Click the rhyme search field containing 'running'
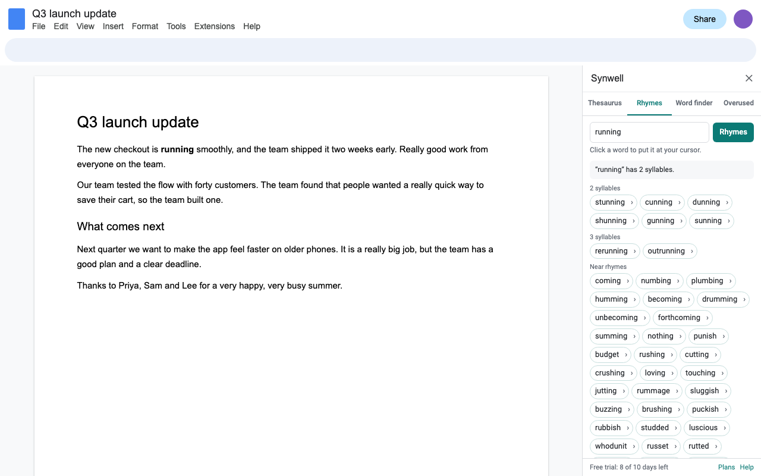Viewport: 761px width, 476px height. coord(649,132)
